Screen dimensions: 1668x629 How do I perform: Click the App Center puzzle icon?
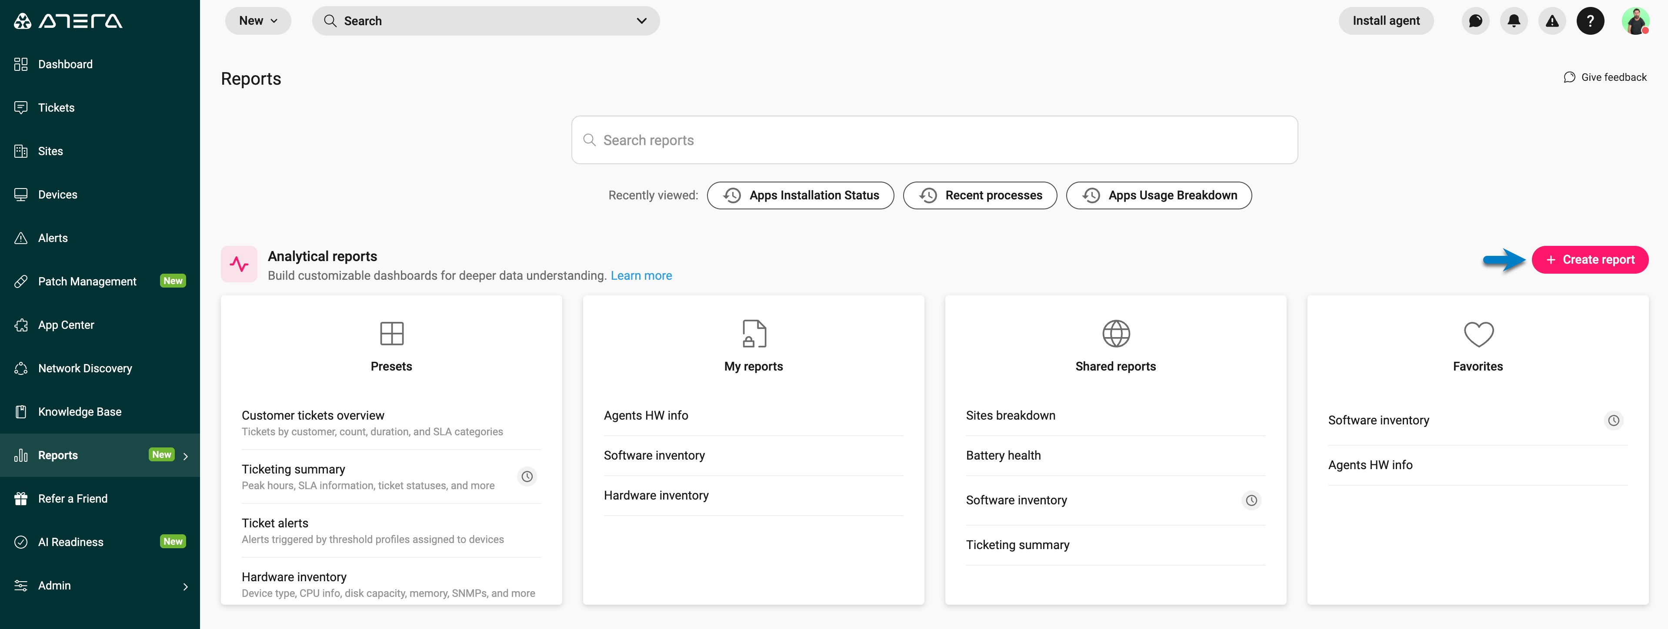coord(21,324)
